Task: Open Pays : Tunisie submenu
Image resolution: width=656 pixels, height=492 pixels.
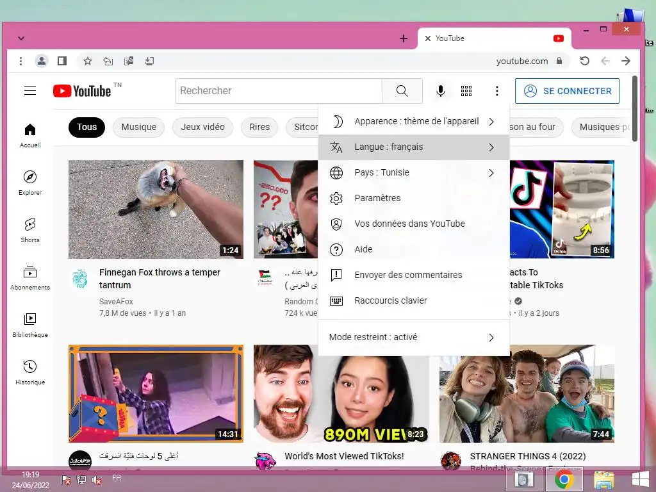Action: 414,172
